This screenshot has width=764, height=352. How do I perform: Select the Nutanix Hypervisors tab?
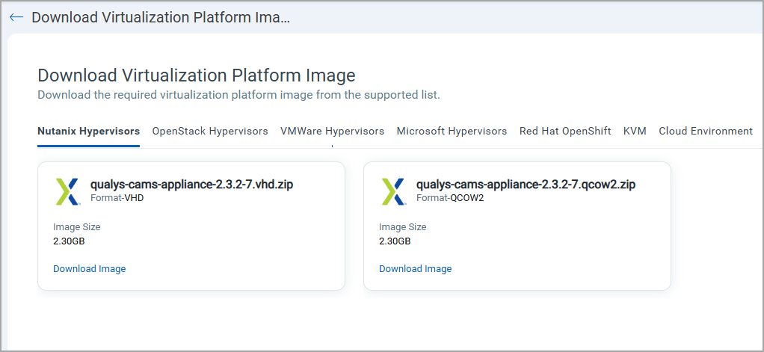click(x=89, y=131)
